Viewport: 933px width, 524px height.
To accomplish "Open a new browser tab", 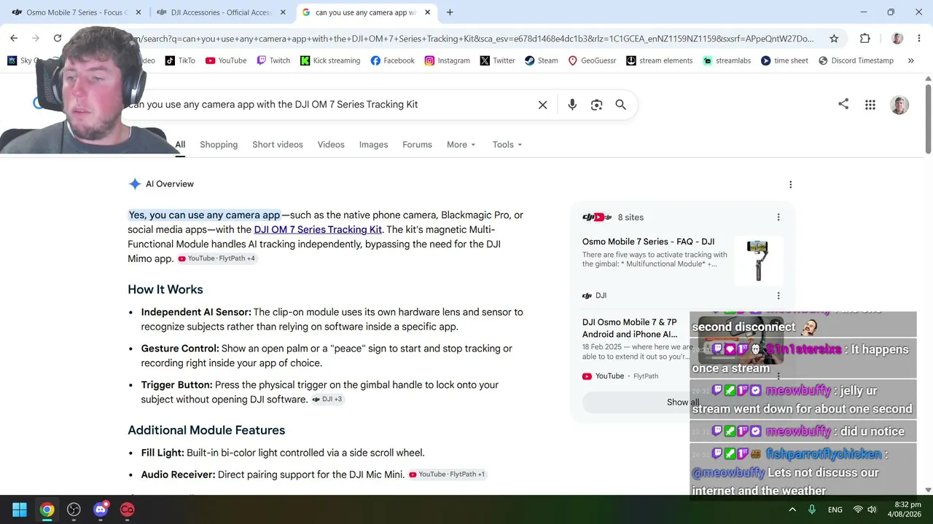I will point(450,12).
